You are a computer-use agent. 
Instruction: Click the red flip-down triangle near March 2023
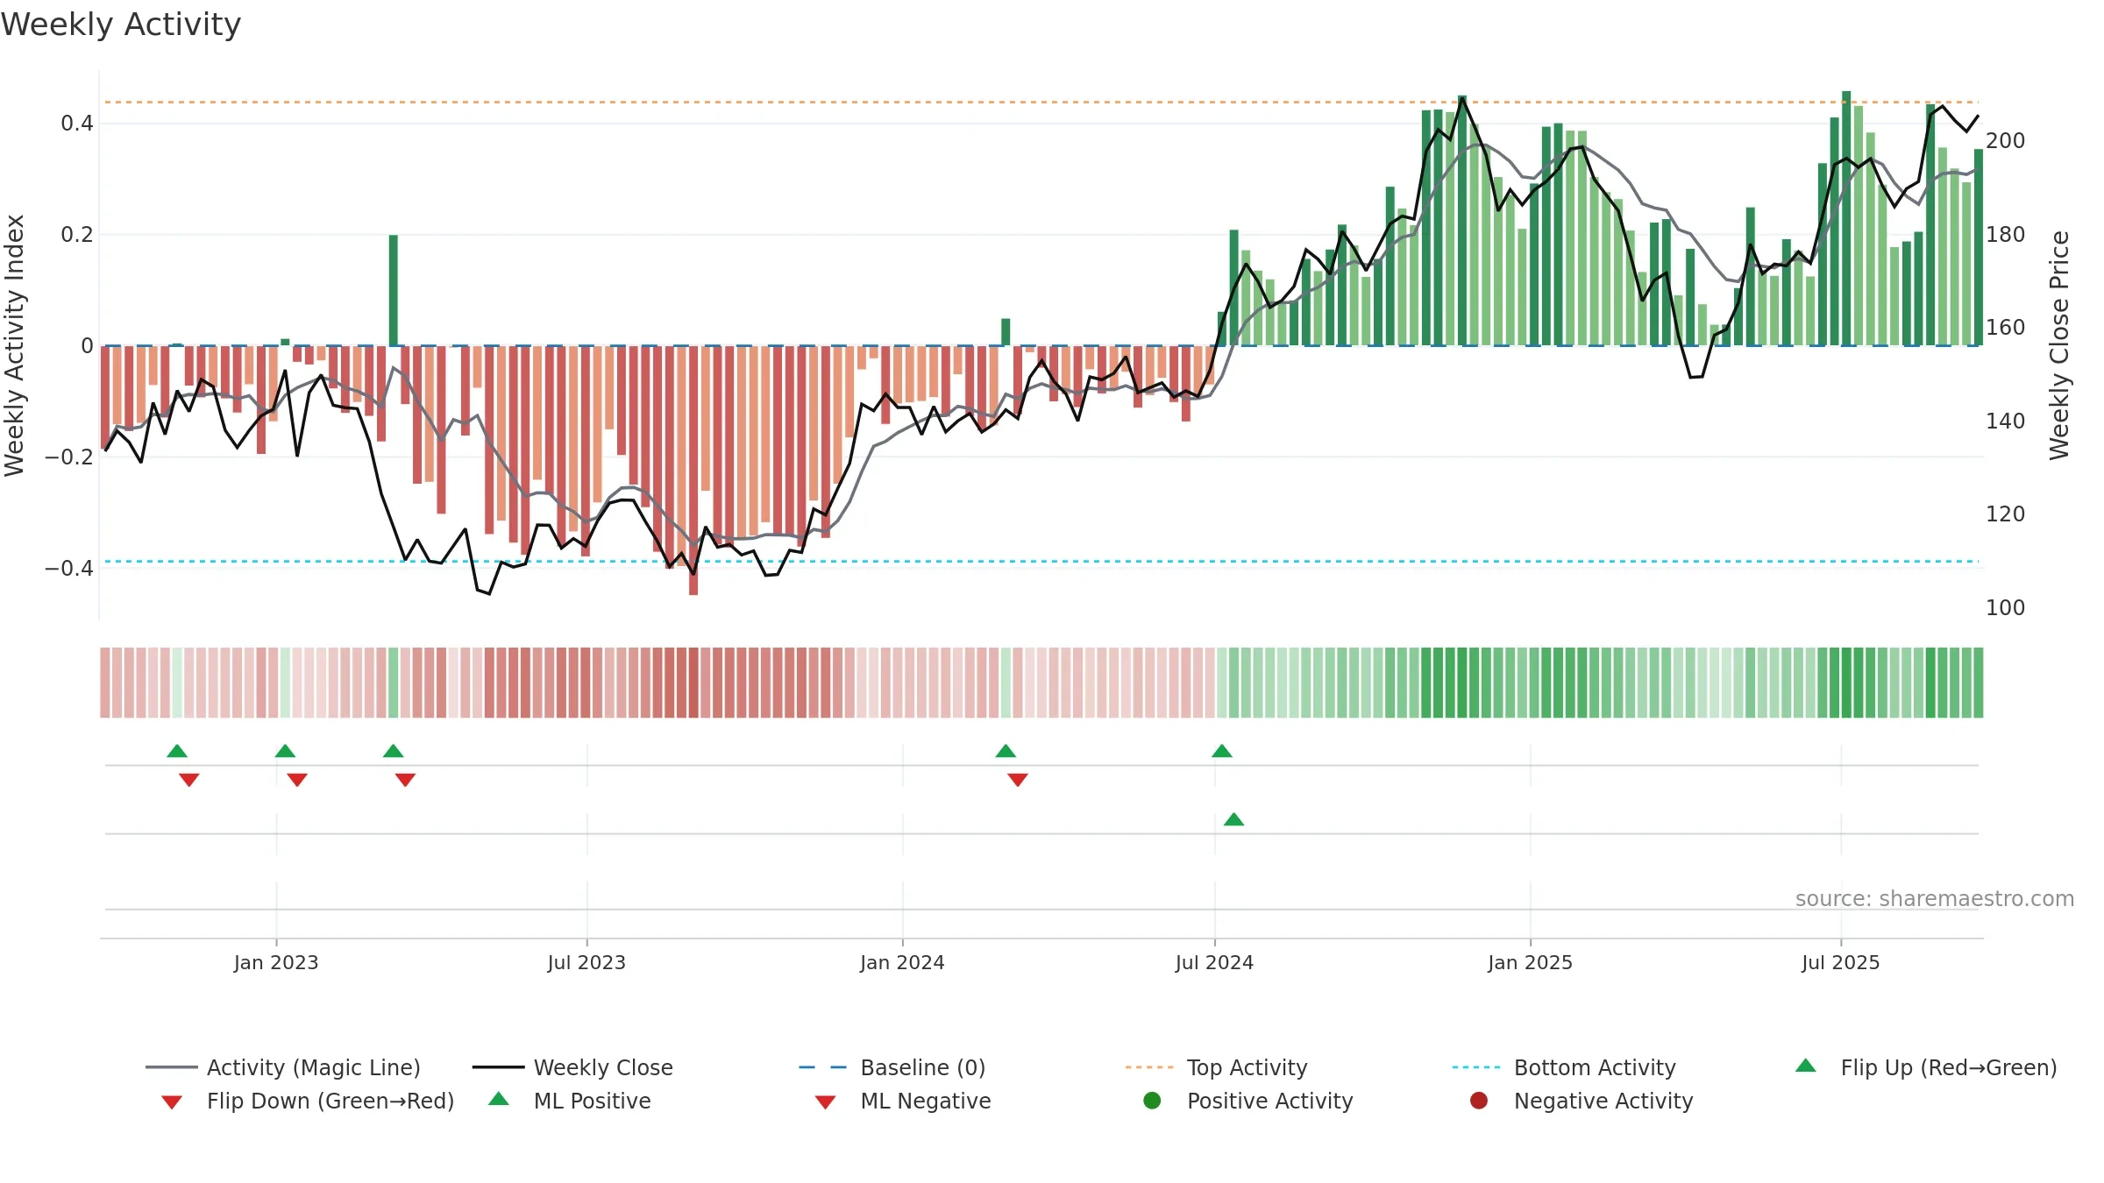click(405, 780)
